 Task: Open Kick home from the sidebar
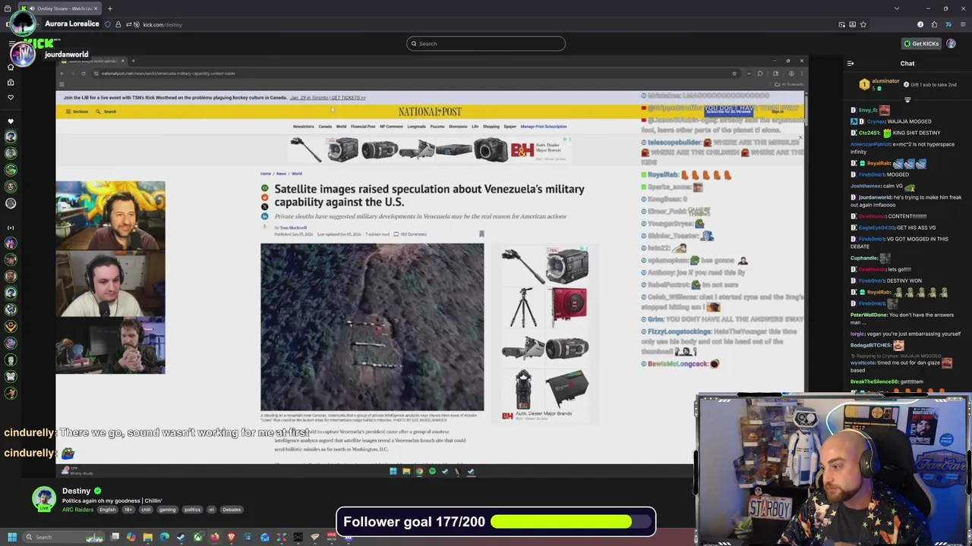coord(11,67)
